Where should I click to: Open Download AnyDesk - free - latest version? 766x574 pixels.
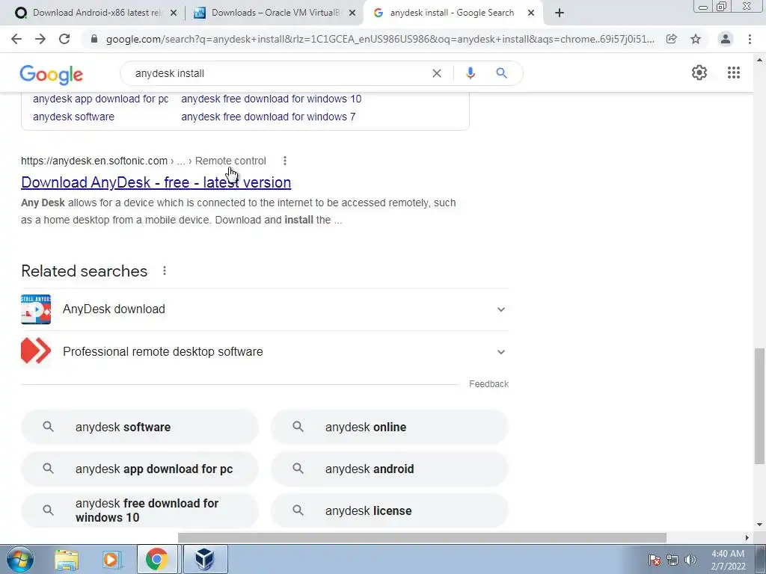coord(156,182)
